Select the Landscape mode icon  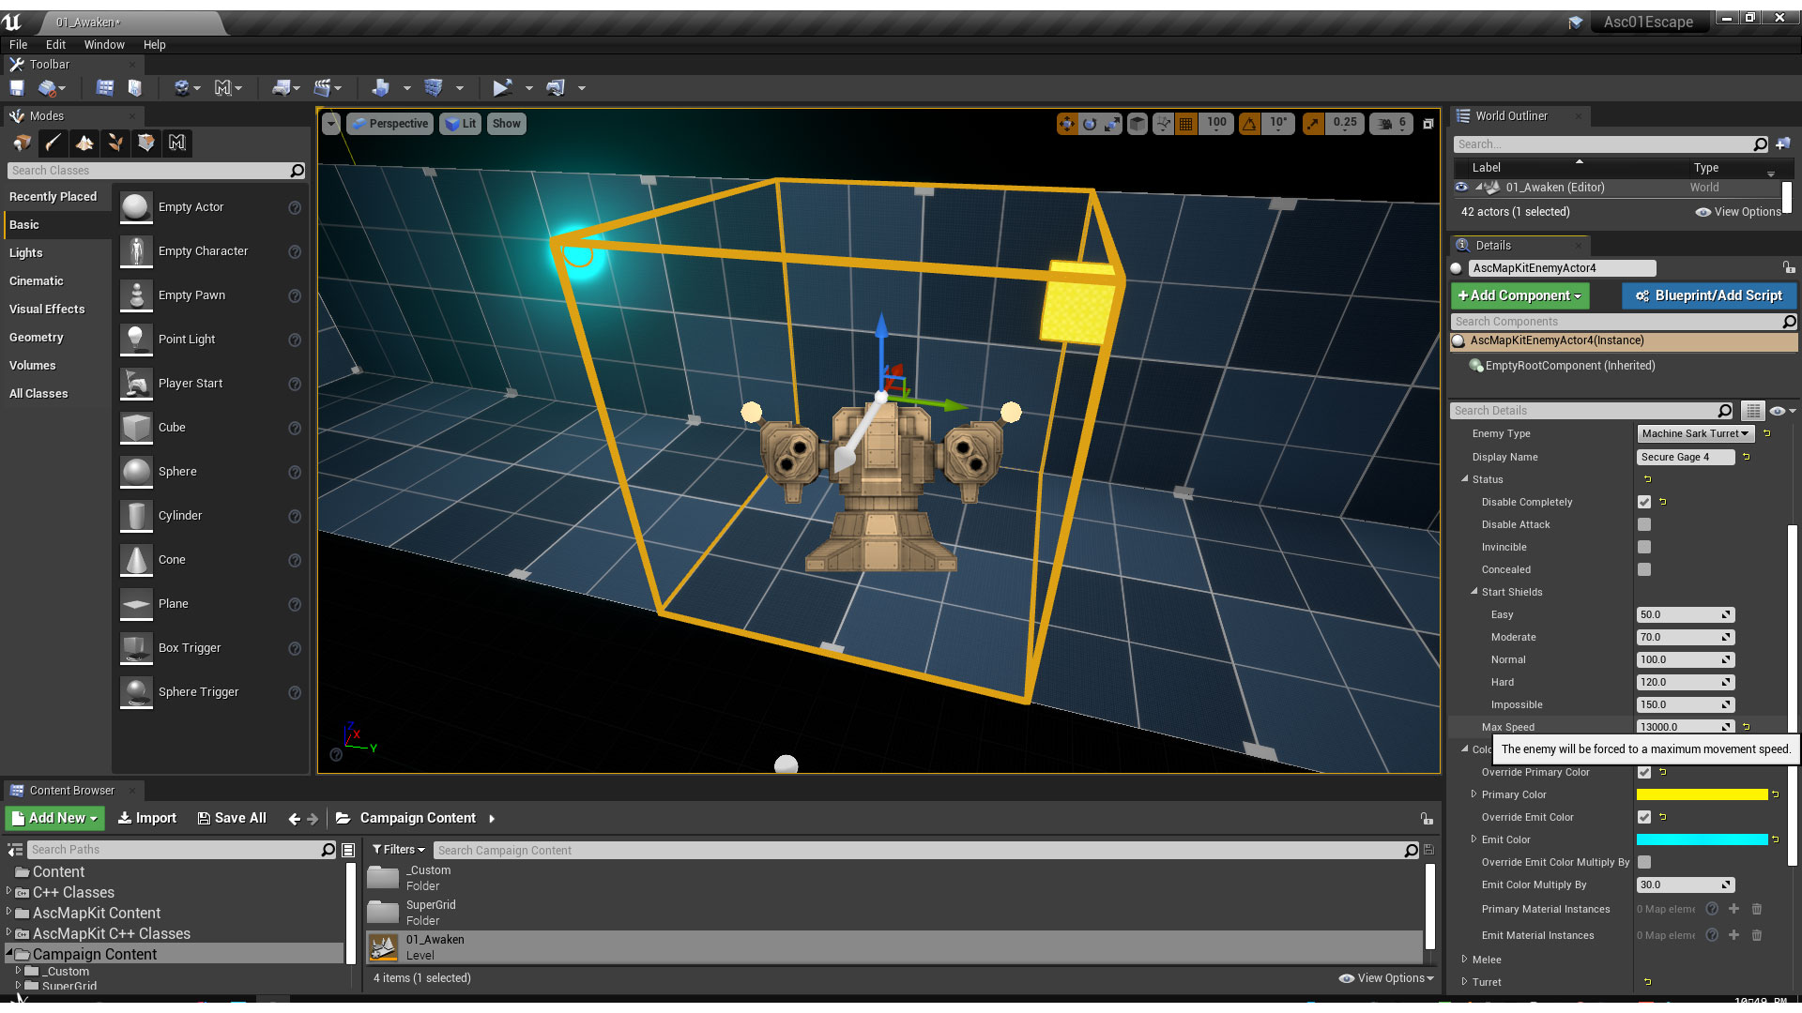coord(84,143)
